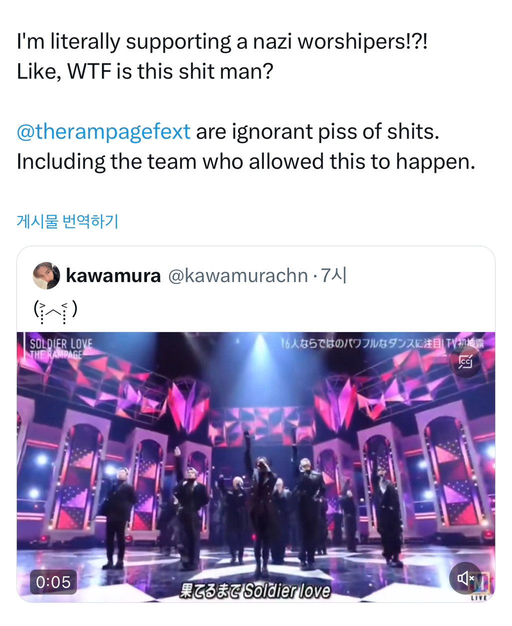The height and width of the screenshot is (626, 512).
Task: Click the 게시물 번역하기 translate link
Action: 67,220
